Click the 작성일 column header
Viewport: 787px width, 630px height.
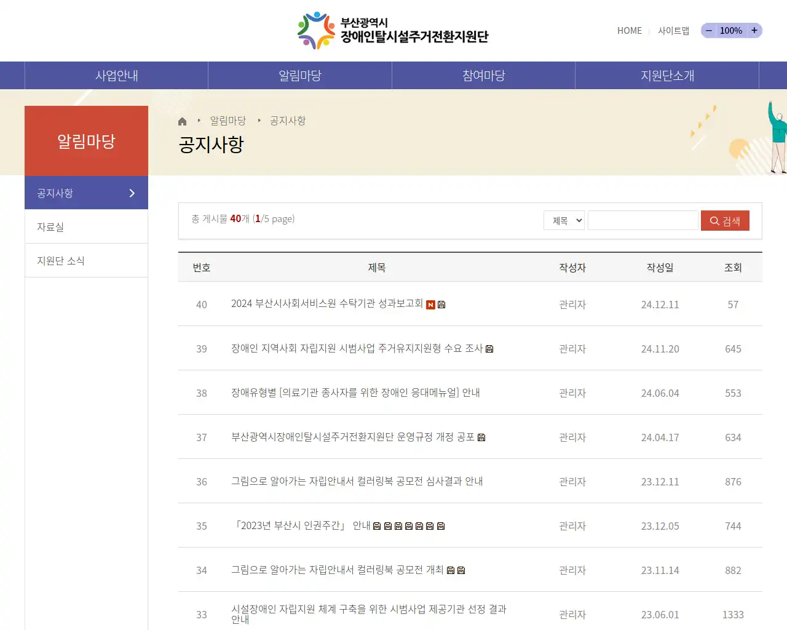coord(660,268)
